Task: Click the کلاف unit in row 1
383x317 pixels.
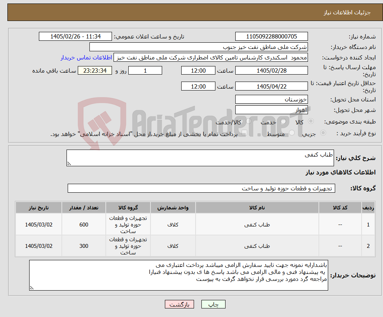Action: click(x=173, y=225)
